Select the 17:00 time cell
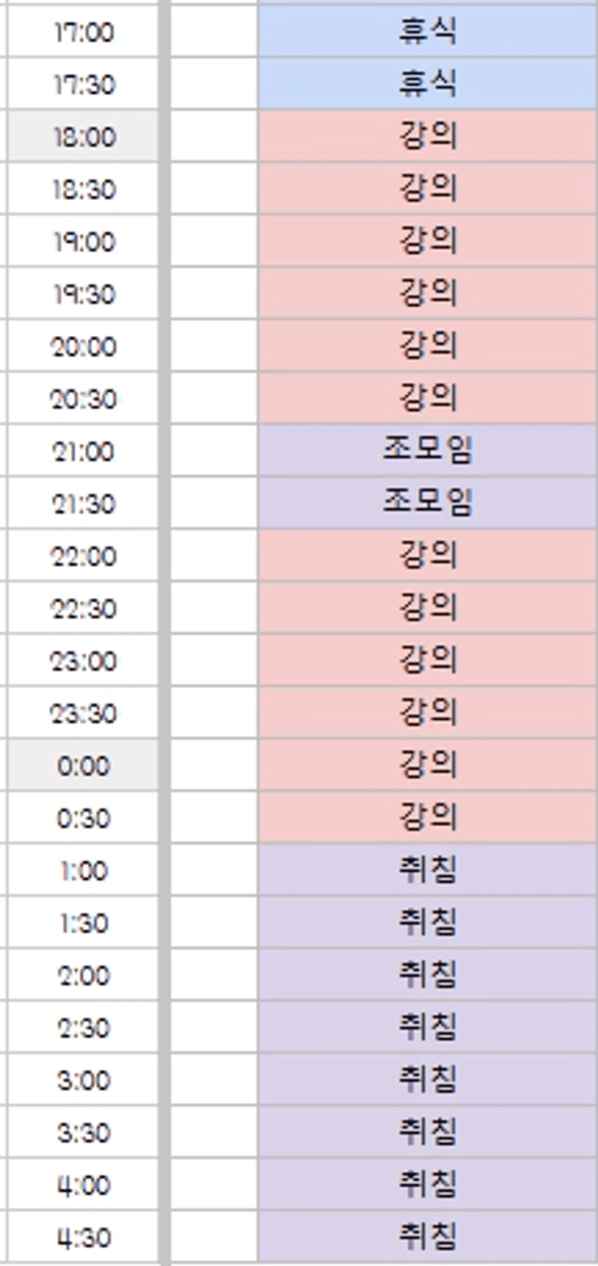The width and height of the screenshot is (598, 1266). [x=82, y=32]
